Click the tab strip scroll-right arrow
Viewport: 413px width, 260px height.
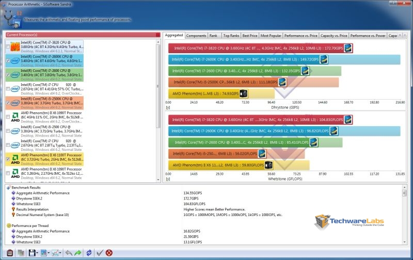coord(405,35)
